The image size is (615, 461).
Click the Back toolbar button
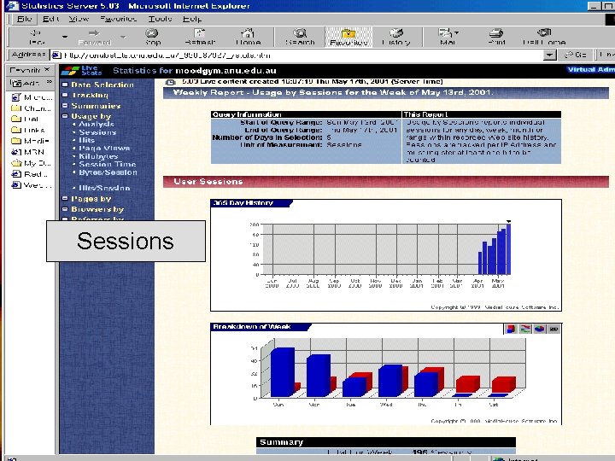coord(36,37)
